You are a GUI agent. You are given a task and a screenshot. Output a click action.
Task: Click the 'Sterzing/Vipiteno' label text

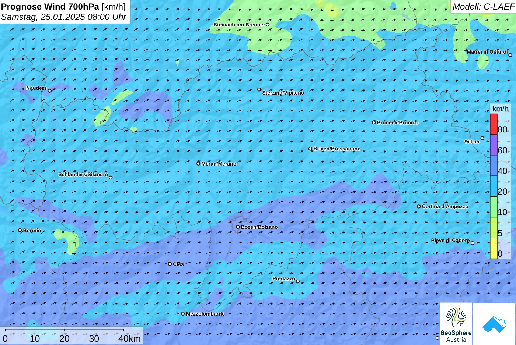pos(283,93)
